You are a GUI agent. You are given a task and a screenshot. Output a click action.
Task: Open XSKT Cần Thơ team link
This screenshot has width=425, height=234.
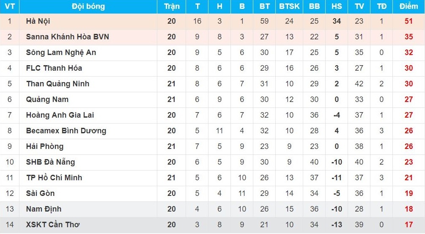tap(52, 225)
